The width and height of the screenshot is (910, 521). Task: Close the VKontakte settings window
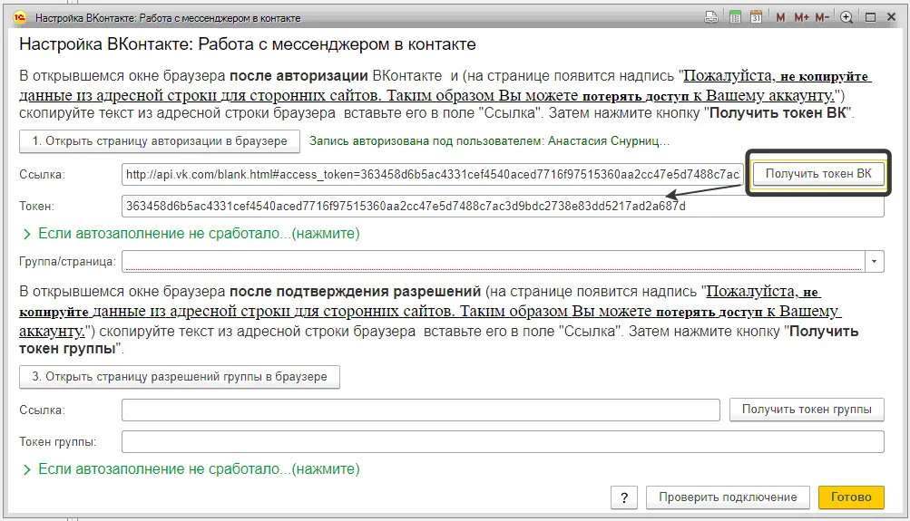[x=892, y=17]
